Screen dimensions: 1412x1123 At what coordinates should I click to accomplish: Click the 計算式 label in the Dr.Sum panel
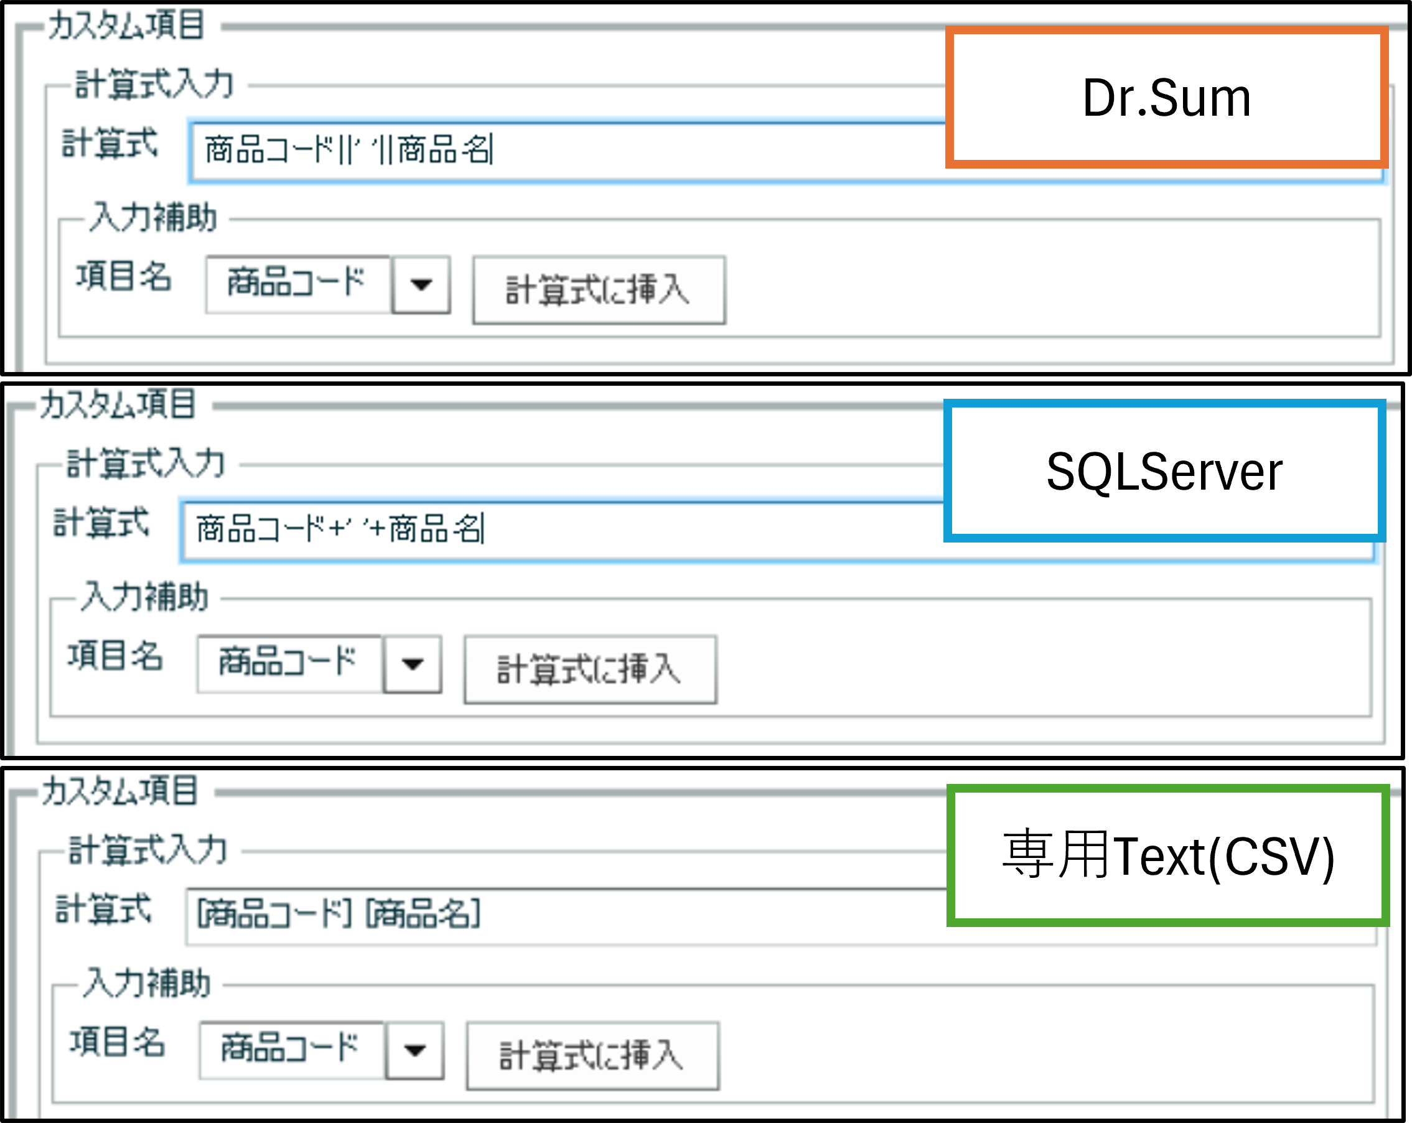click(x=110, y=143)
